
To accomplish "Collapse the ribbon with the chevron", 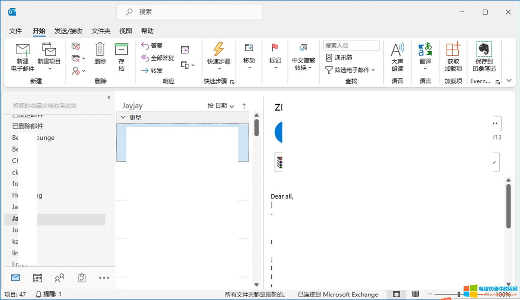I will pos(509,81).
